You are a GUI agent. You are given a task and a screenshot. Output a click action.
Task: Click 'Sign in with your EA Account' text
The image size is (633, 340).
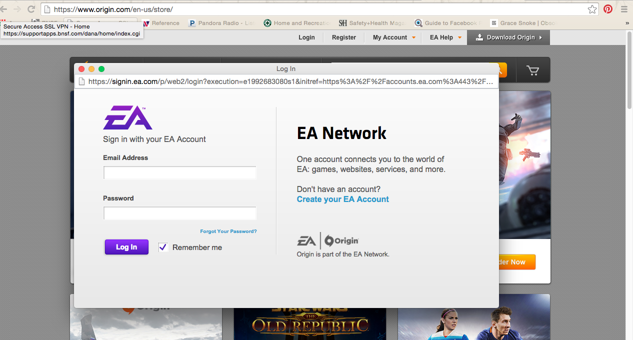(x=154, y=139)
